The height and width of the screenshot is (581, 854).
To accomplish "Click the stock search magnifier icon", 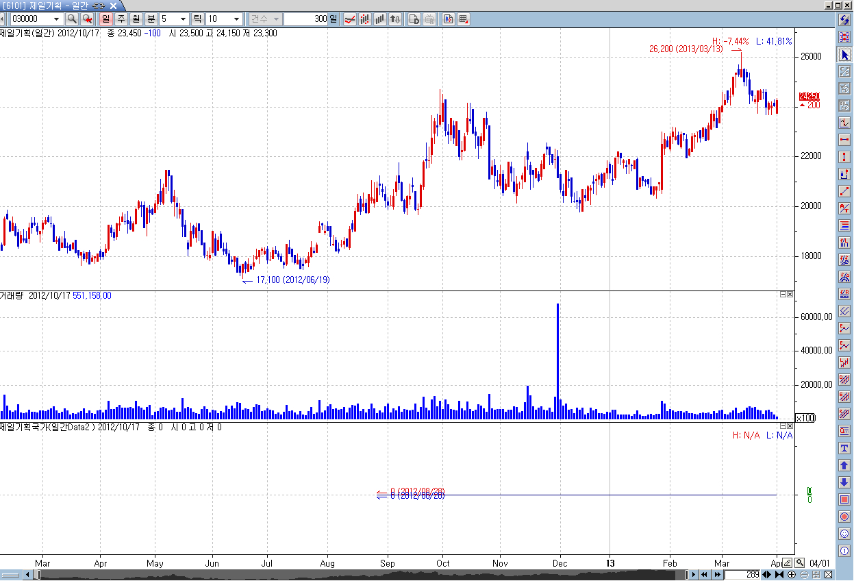I will click(72, 19).
